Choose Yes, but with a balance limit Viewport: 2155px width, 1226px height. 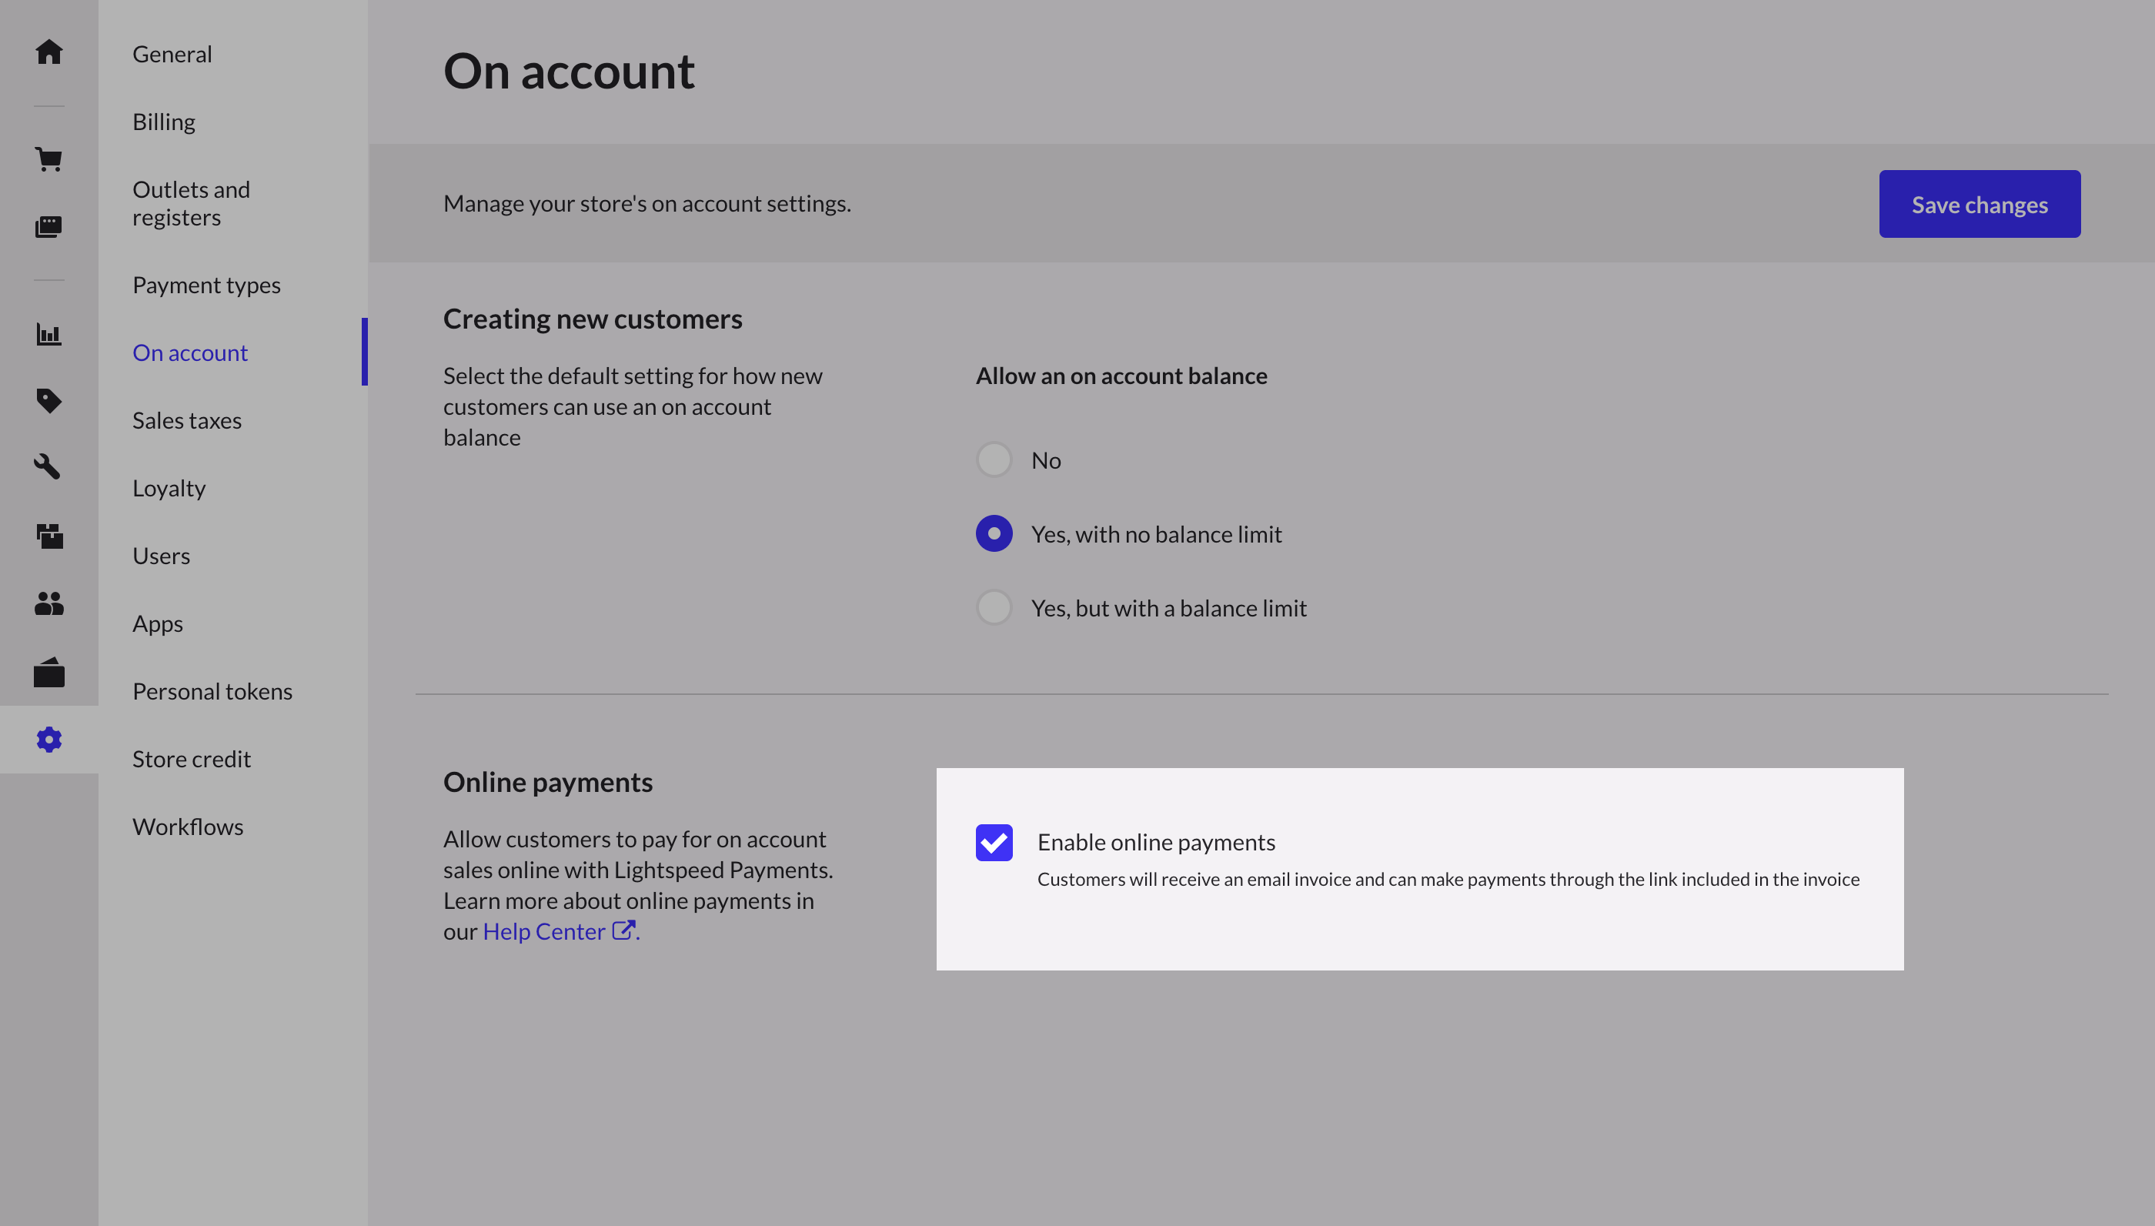(994, 608)
